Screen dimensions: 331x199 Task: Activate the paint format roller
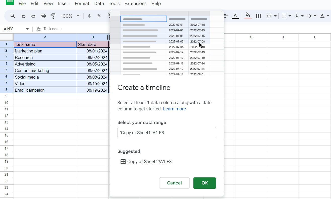coord(53,16)
